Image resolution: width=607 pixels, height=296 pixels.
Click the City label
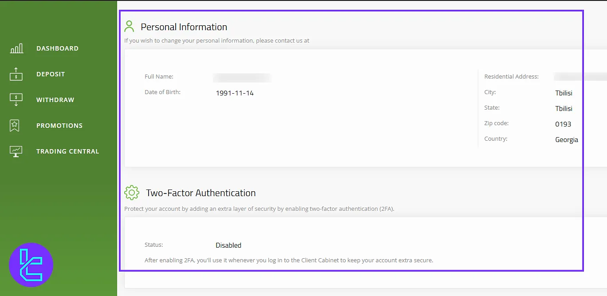(x=490, y=92)
